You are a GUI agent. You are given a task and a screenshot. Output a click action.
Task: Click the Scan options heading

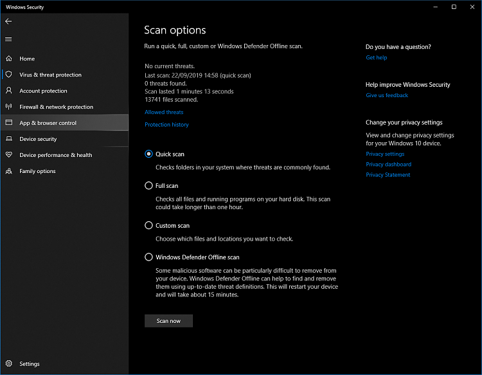[x=175, y=30]
